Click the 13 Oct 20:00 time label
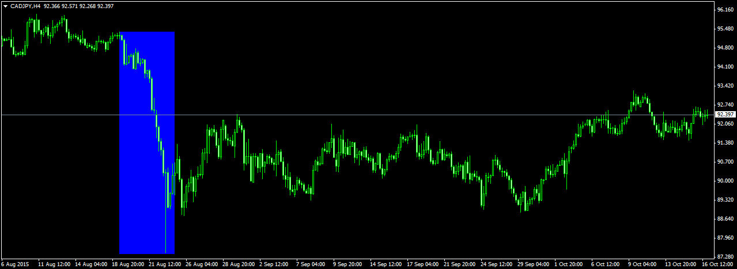 click(x=681, y=264)
